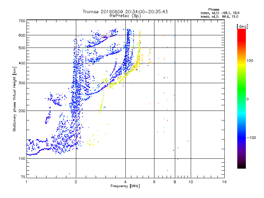Click the blue E-layer trace near 100 km
Viewport: 264px width, 198px height.
38,152
